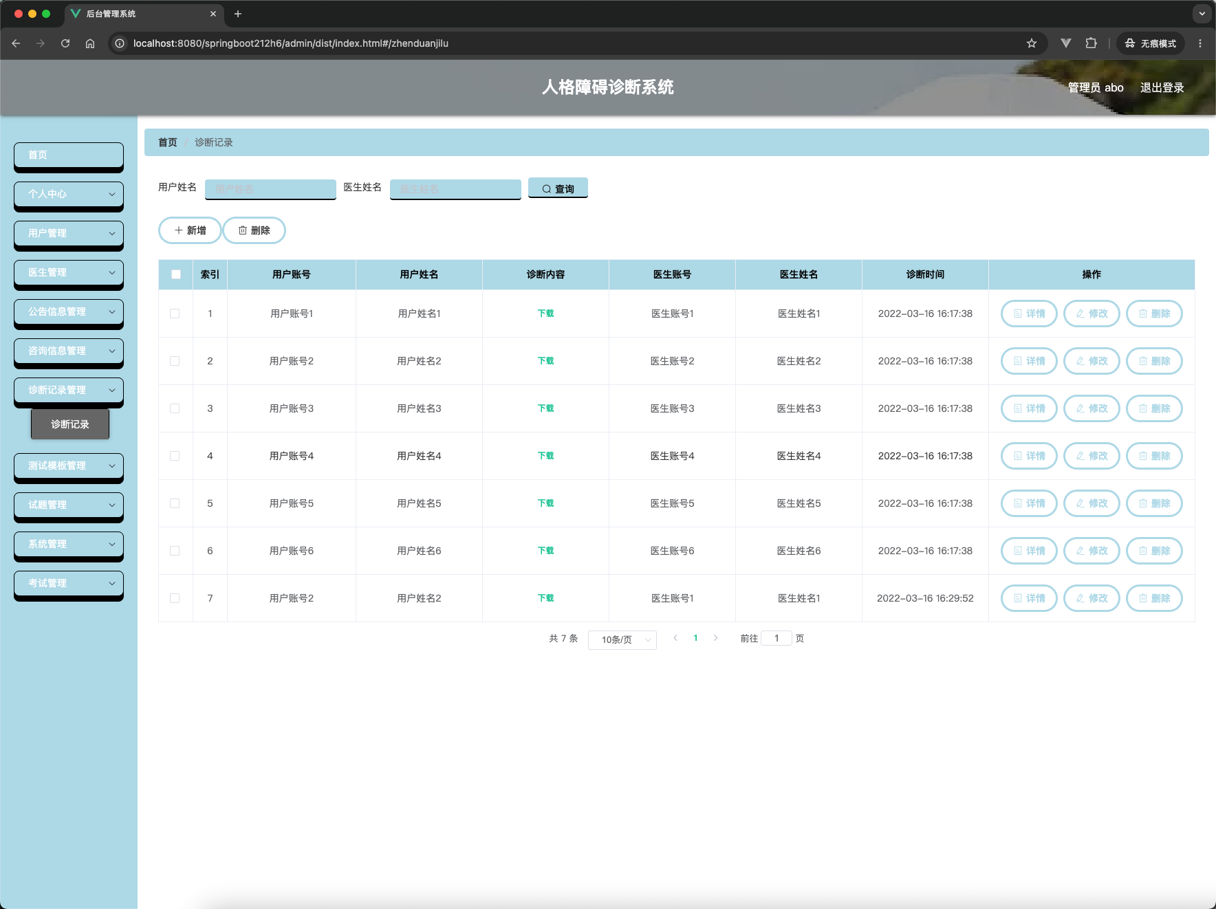Click the batch 删除 button above table
Screen dimensions: 1216x909
(x=254, y=230)
